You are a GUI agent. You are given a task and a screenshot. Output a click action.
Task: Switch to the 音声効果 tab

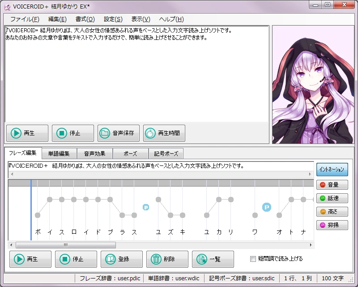(95, 153)
